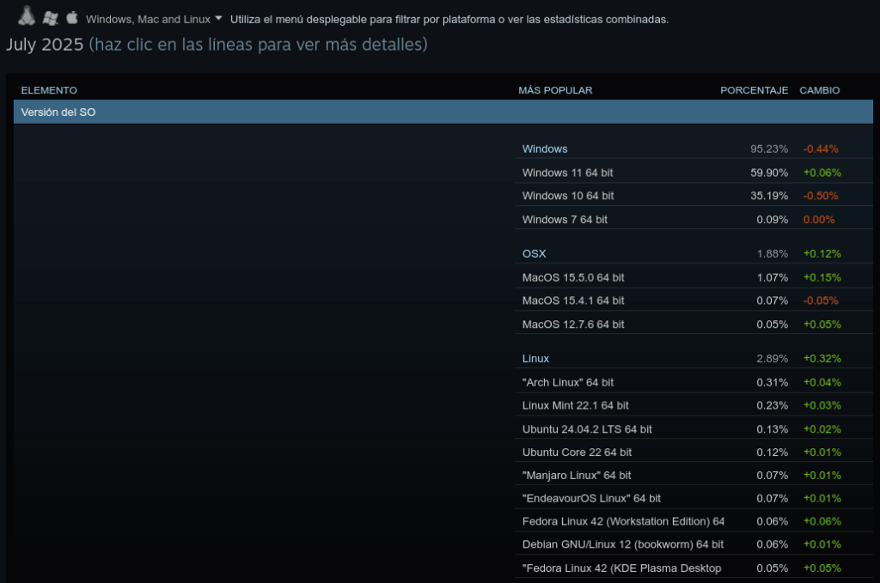Screen dimensions: 880x583
Task: Expand the OSX category row
Action: pos(534,253)
